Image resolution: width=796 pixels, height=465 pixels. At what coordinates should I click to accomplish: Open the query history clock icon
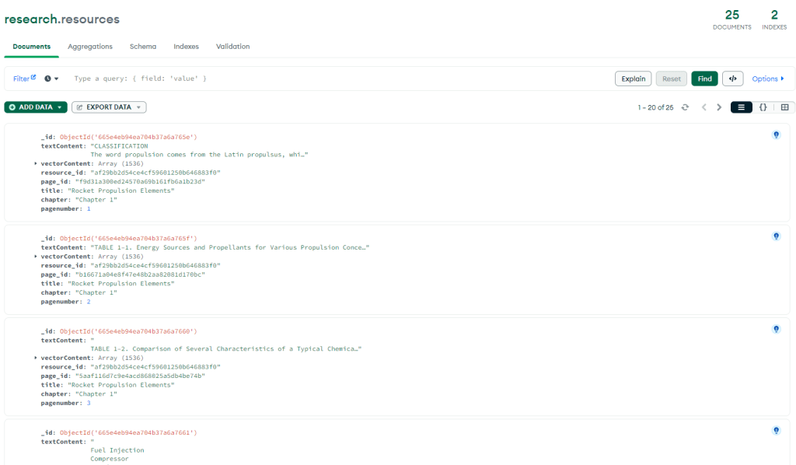coord(51,79)
